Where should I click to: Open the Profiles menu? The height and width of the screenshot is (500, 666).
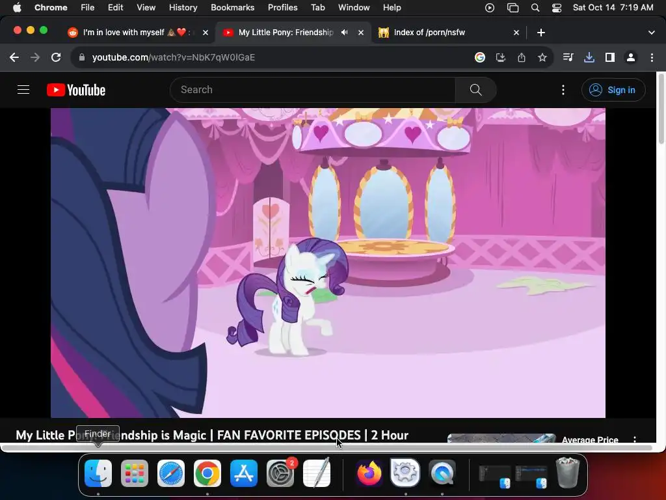[282, 7]
